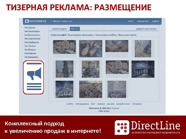Click the ВКонтакте logo in the header
Viewport: 186px width, 139px height.
pyautogui.click(x=36, y=21)
